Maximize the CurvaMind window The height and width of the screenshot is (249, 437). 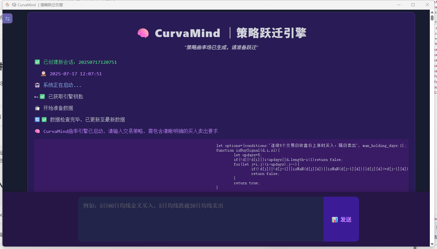(x=413, y=5)
